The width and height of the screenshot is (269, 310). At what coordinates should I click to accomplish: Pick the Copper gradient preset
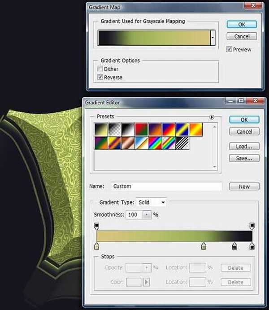tap(128, 143)
